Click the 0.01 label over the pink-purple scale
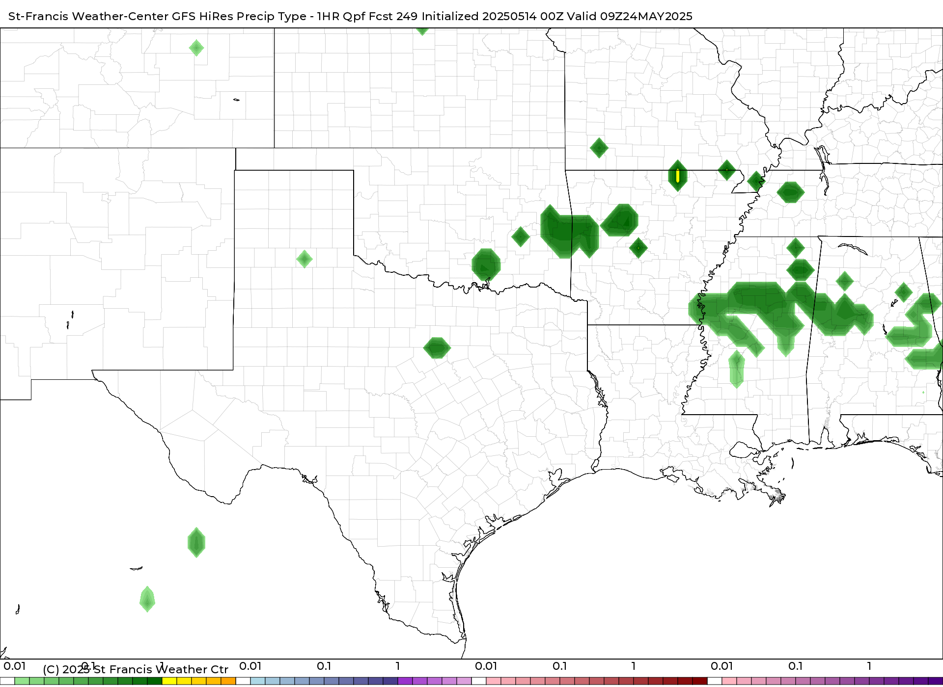943x687 pixels. click(722, 666)
